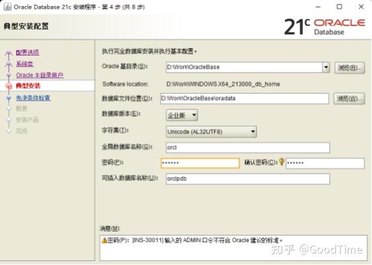This screenshot has width=372, height=265.
Task: Click the step marker beside 配置选项
Action: 9,53
